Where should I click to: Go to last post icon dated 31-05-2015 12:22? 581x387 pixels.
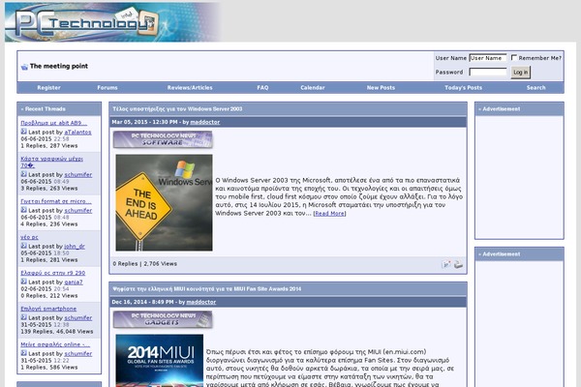tap(23, 353)
